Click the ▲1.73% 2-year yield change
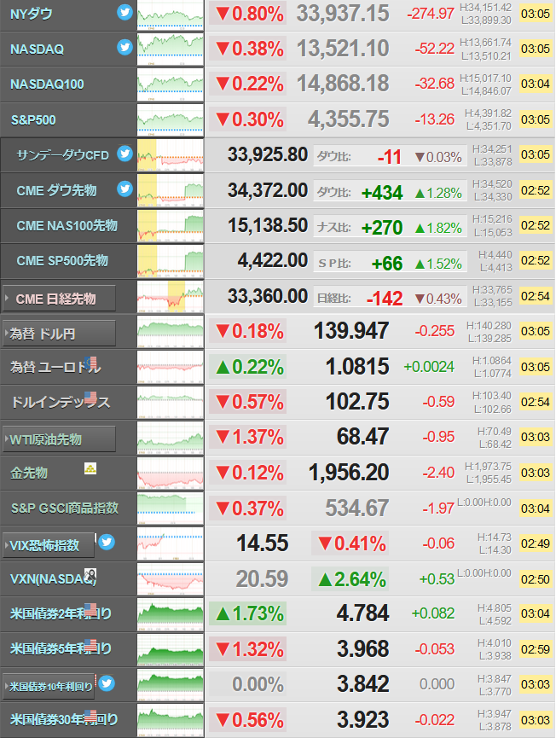 click(x=250, y=613)
